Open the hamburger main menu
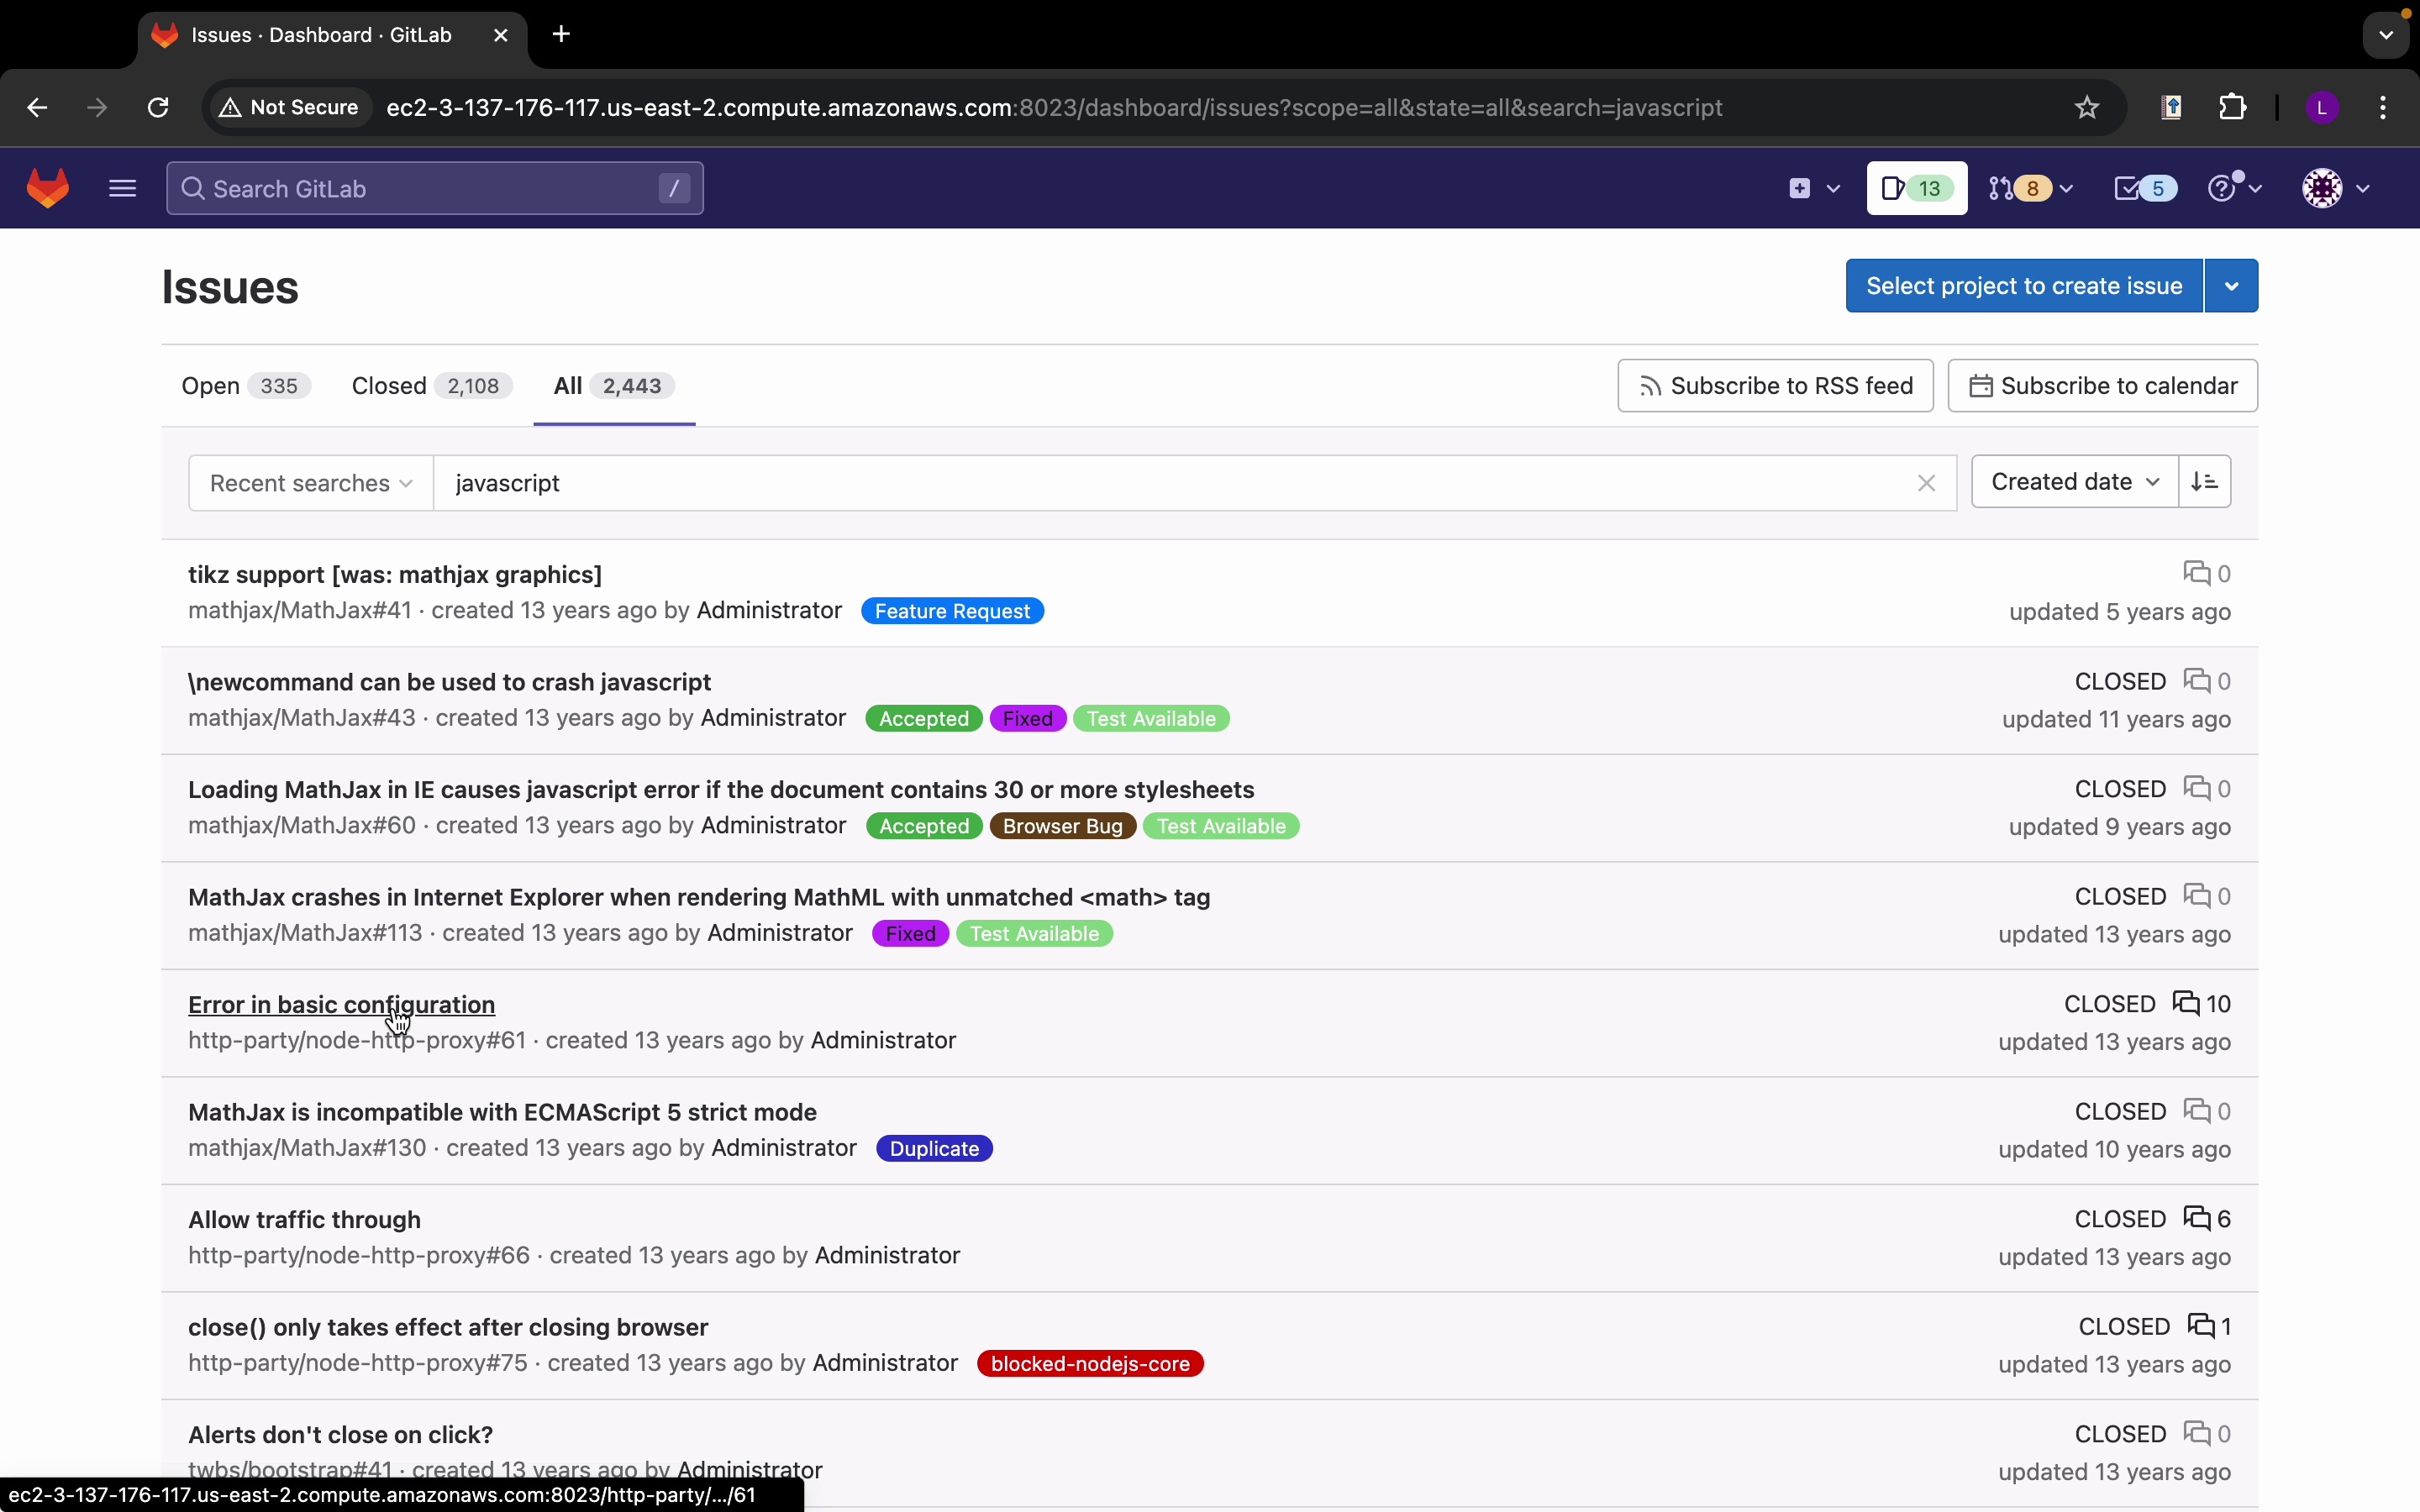This screenshot has height=1512, width=2420. pyautogui.click(x=122, y=188)
